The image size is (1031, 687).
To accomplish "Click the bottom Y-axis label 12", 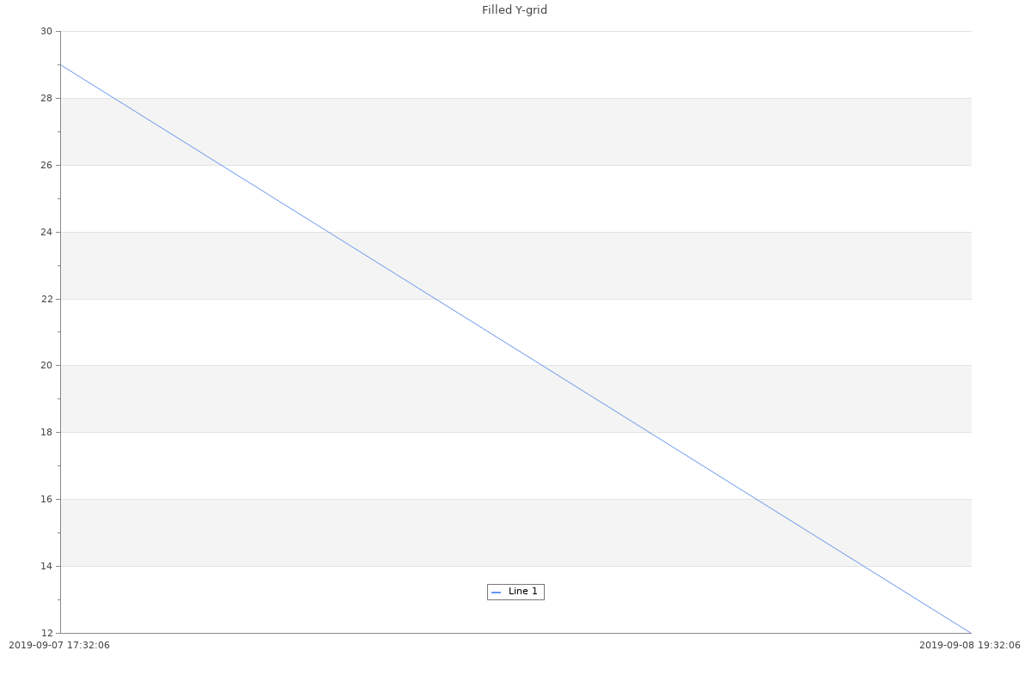I will [46, 634].
